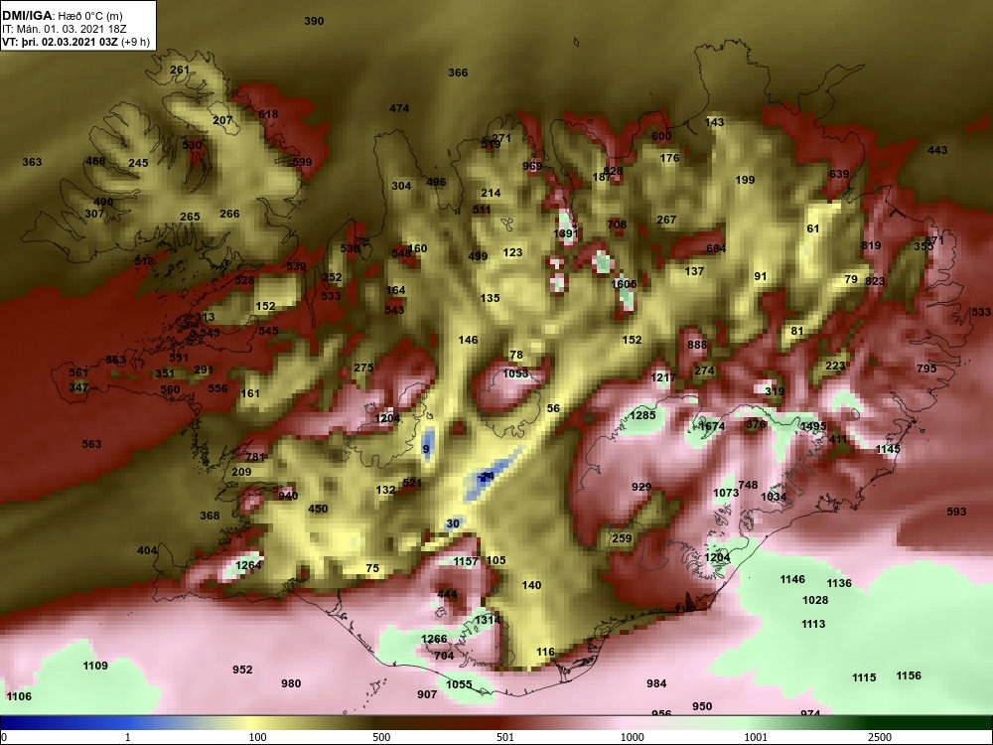Click the map value '952'
The height and width of the screenshot is (745, 993).
coord(242,670)
